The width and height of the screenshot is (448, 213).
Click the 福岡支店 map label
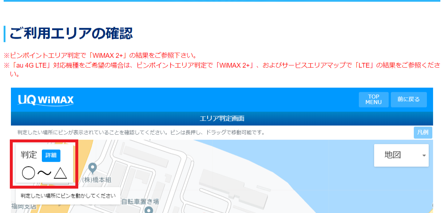click(24, 206)
